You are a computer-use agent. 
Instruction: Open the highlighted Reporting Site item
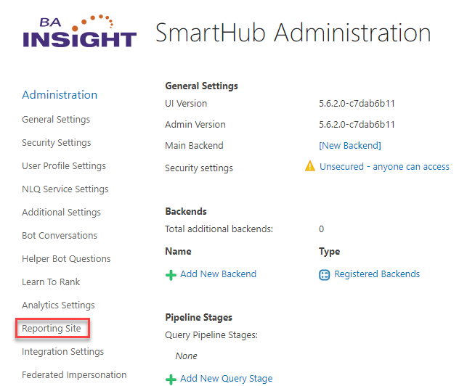[52, 329]
